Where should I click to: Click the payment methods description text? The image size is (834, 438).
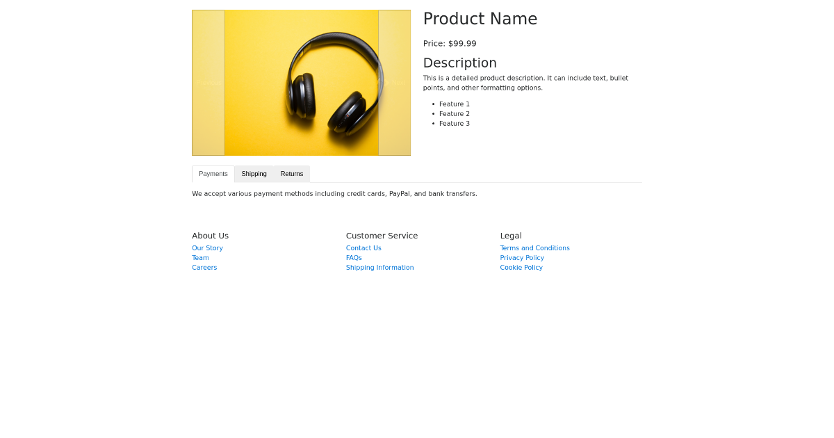pyautogui.click(x=334, y=193)
